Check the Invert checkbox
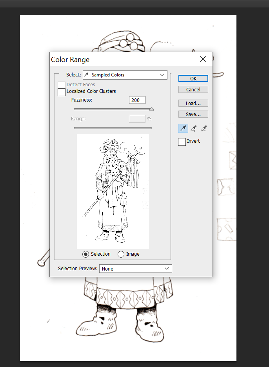Screen dimensions: 269x367 click(x=182, y=142)
